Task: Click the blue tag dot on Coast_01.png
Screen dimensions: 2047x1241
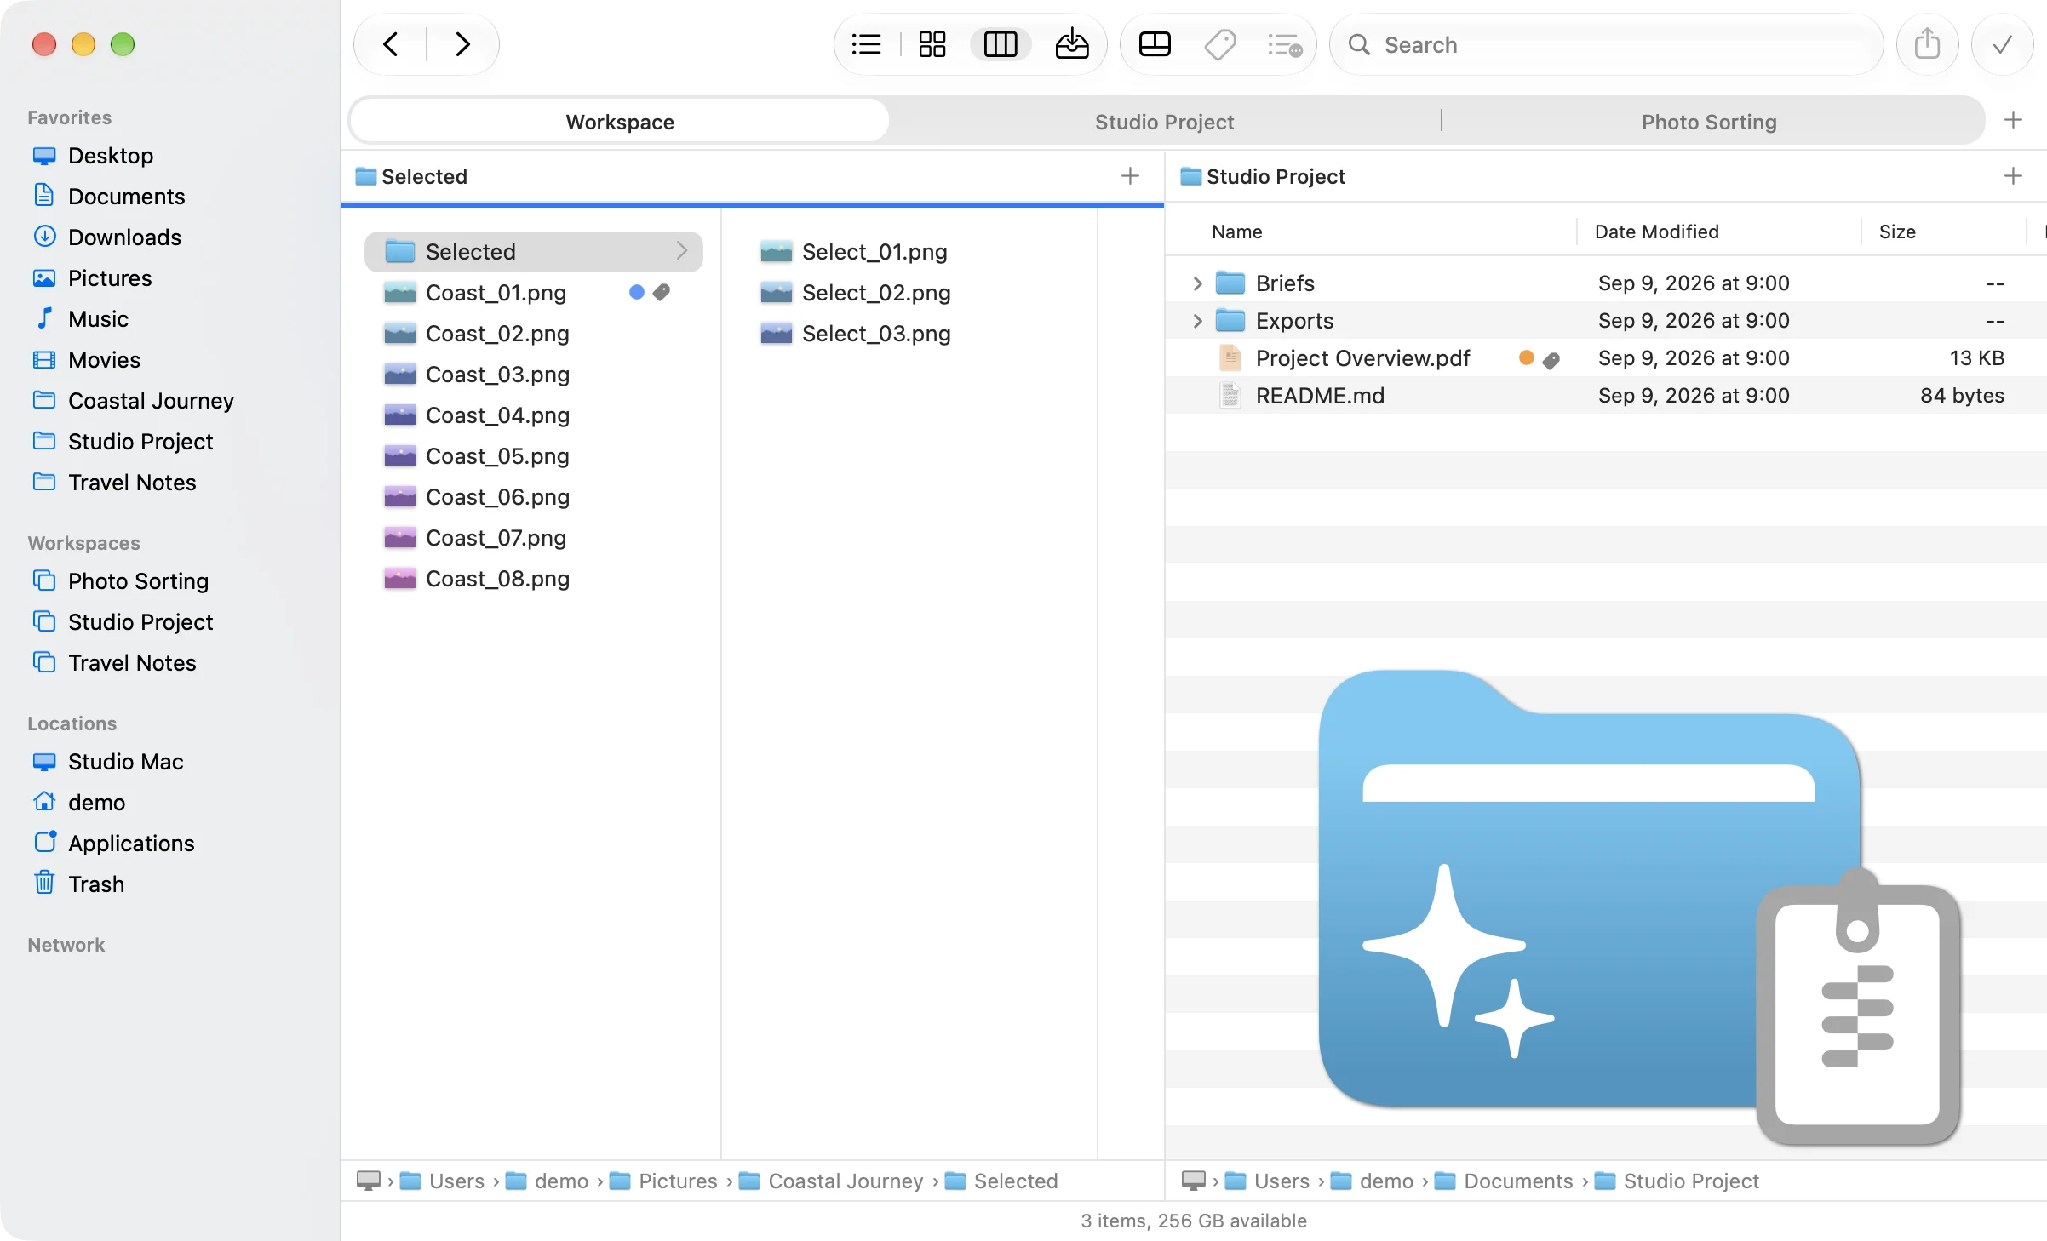Action: click(636, 292)
